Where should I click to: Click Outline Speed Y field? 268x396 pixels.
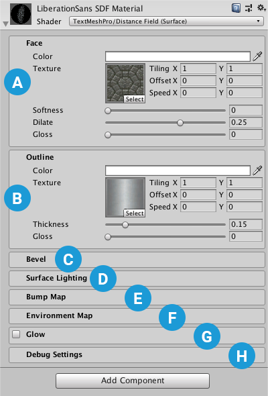click(245, 207)
